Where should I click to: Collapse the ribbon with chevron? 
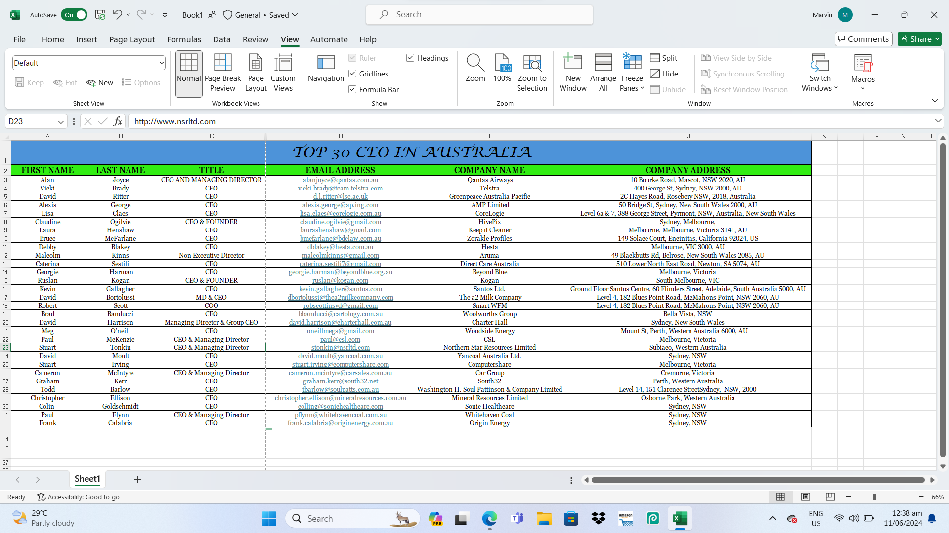click(935, 101)
